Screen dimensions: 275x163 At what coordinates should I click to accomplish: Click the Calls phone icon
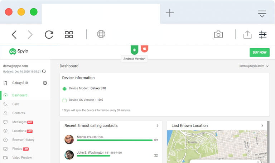[5, 104]
